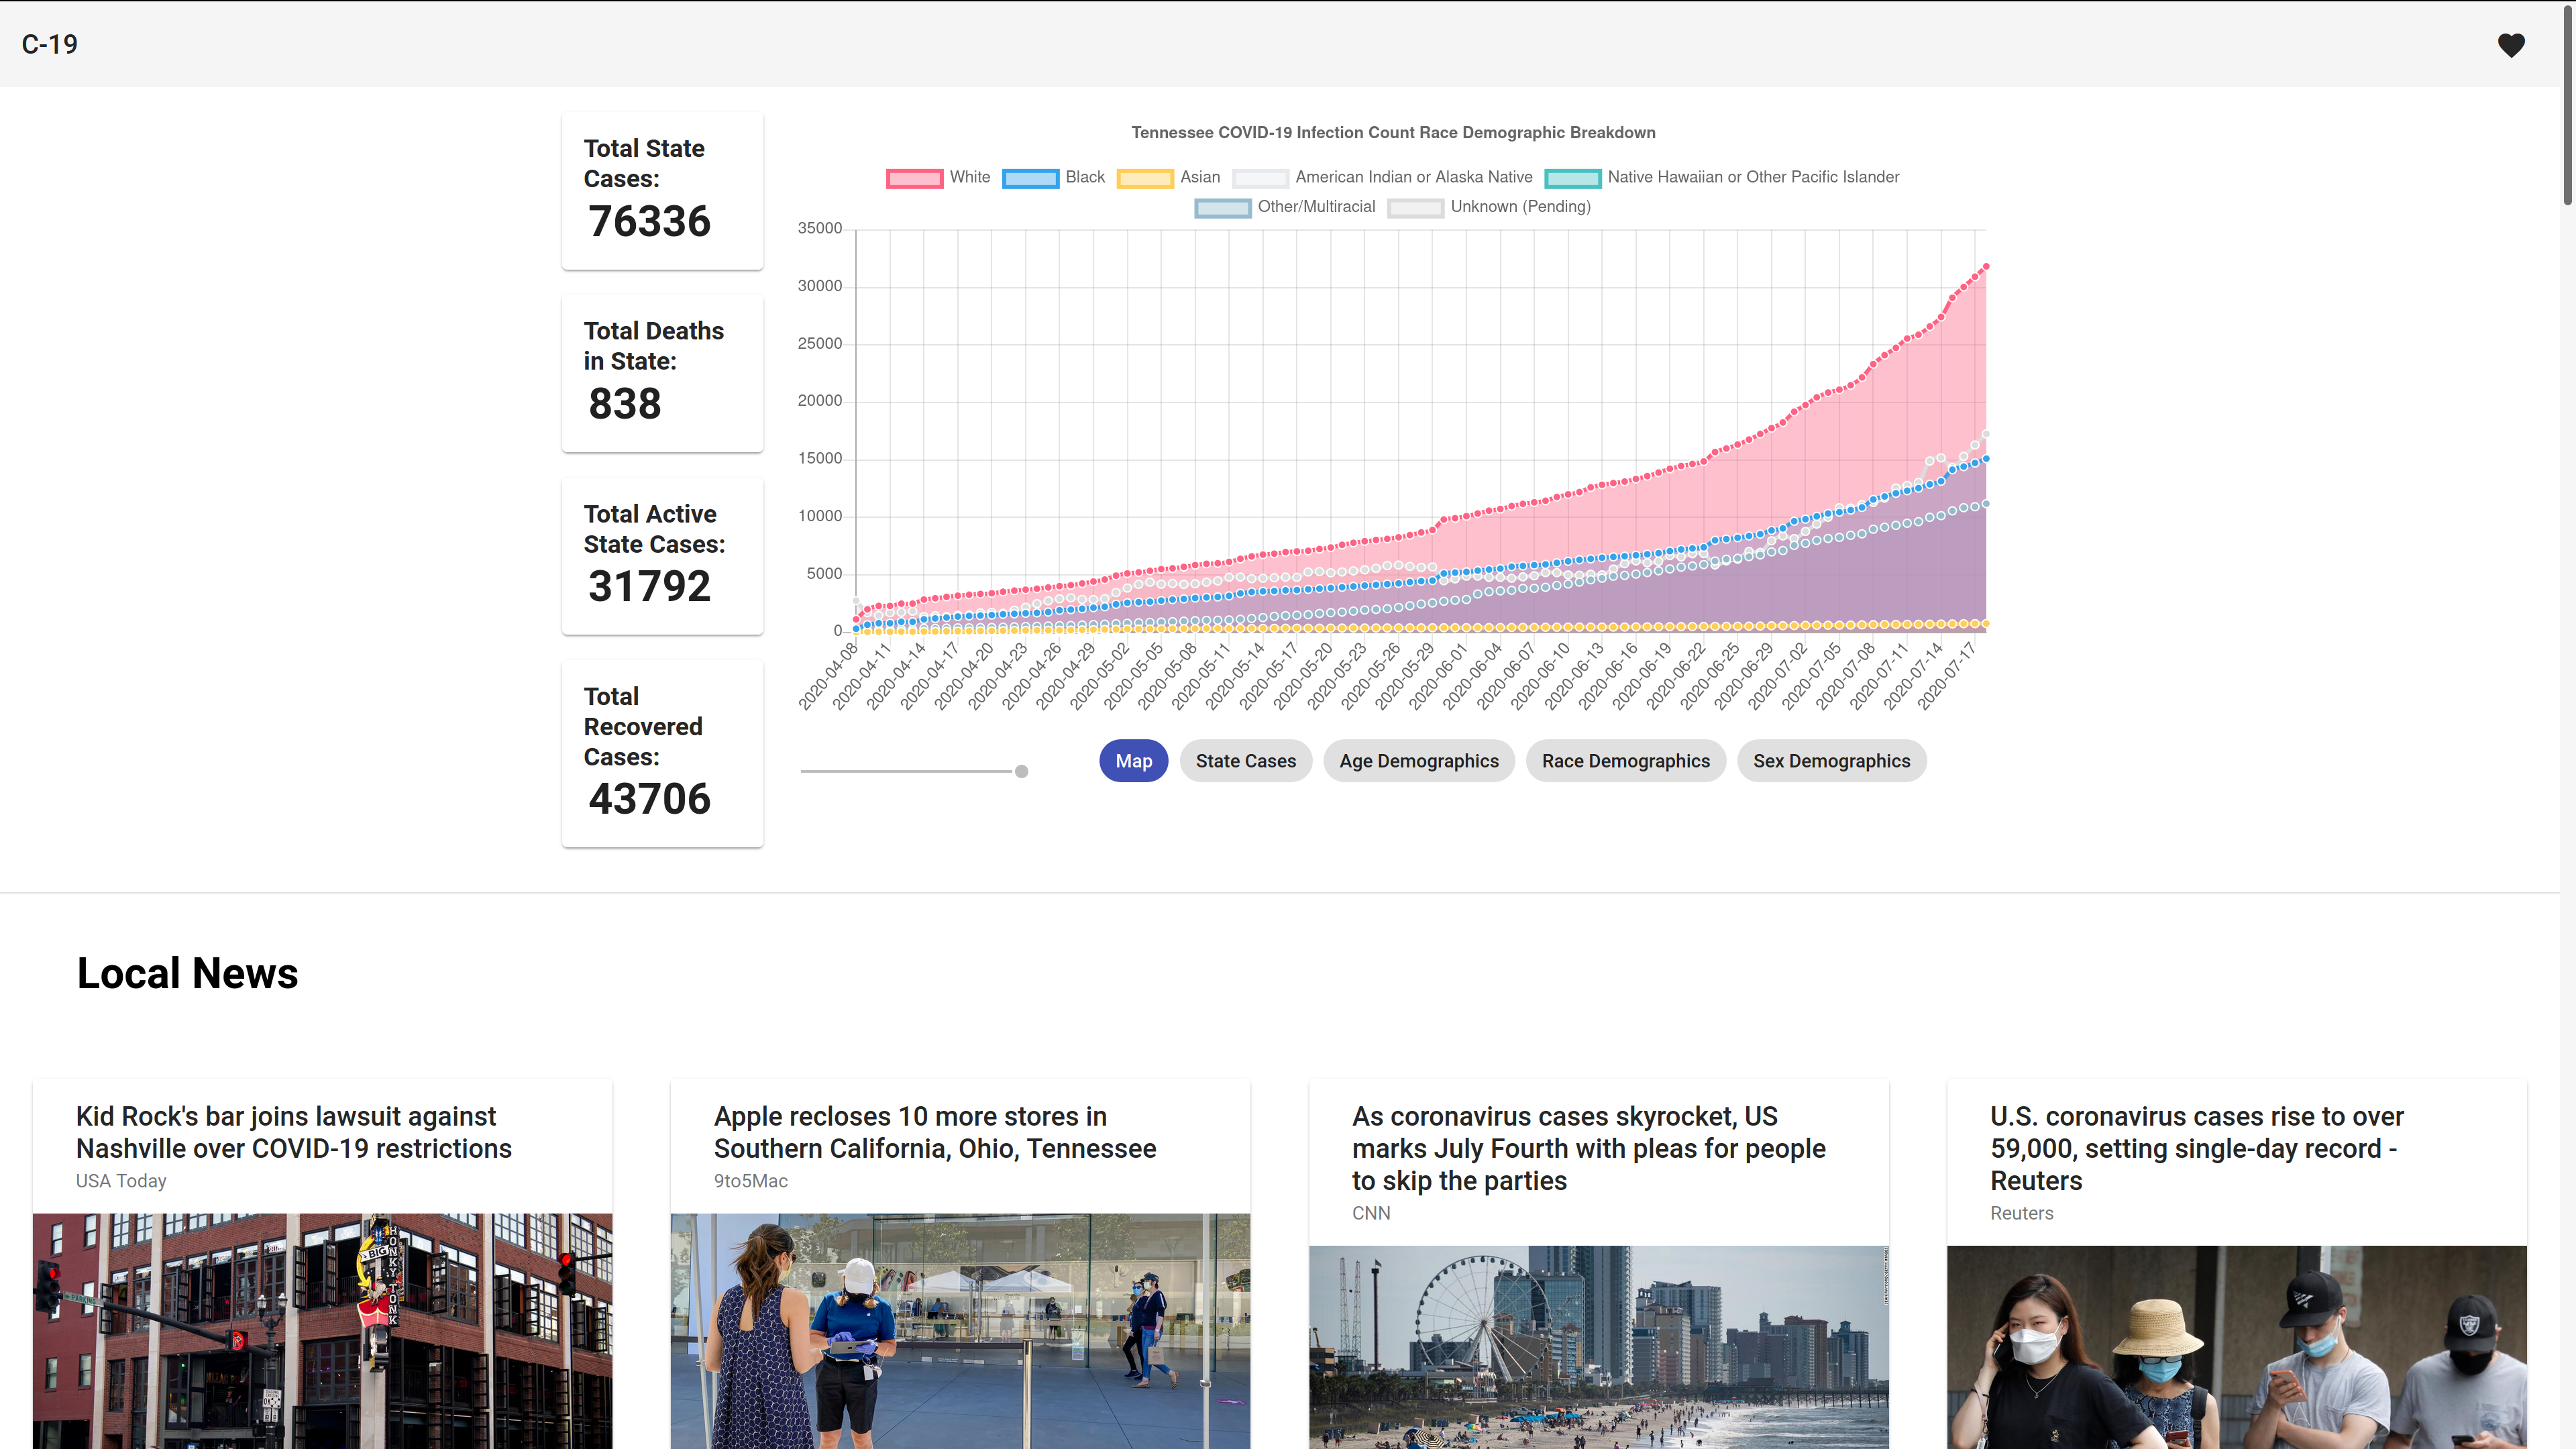Click the Reuters masked people thumbnail

tap(2236, 1346)
